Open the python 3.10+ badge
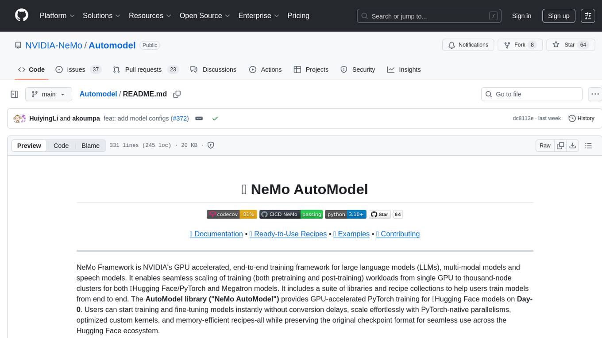Image resolution: width=602 pixels, height=338 pixels. pyautogui.click(x=346, y=215)
